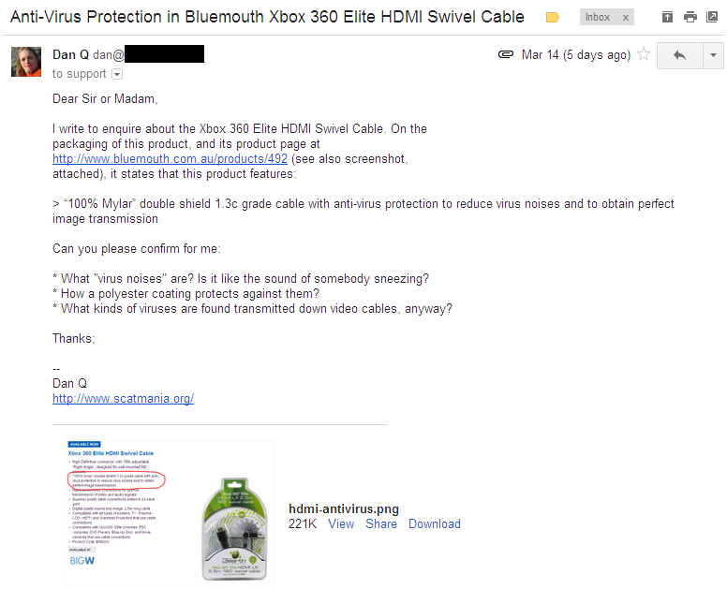
Task: Print this email conversation
Action: (x=690, y=17)
